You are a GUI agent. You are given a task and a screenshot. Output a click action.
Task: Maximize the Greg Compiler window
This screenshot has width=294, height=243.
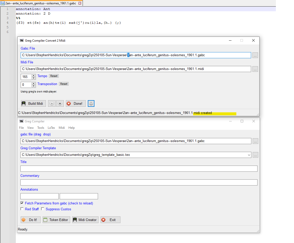(242, 121)
